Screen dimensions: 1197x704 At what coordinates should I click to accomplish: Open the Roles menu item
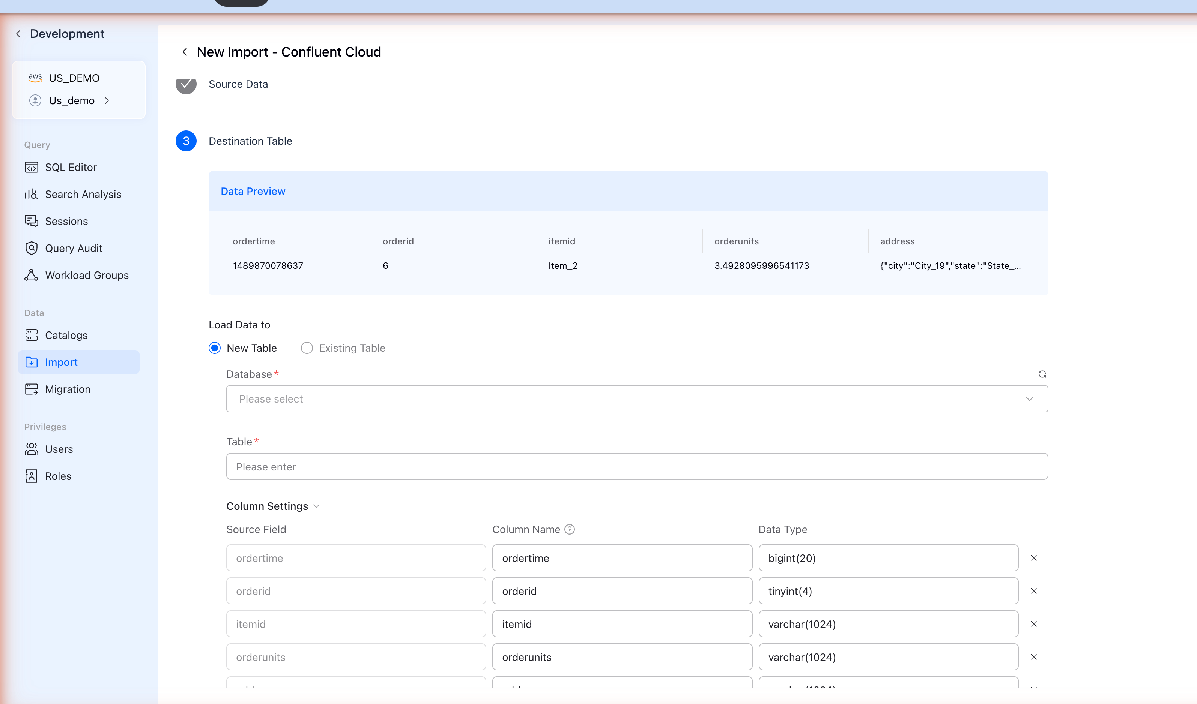click(x=58, y=476)
